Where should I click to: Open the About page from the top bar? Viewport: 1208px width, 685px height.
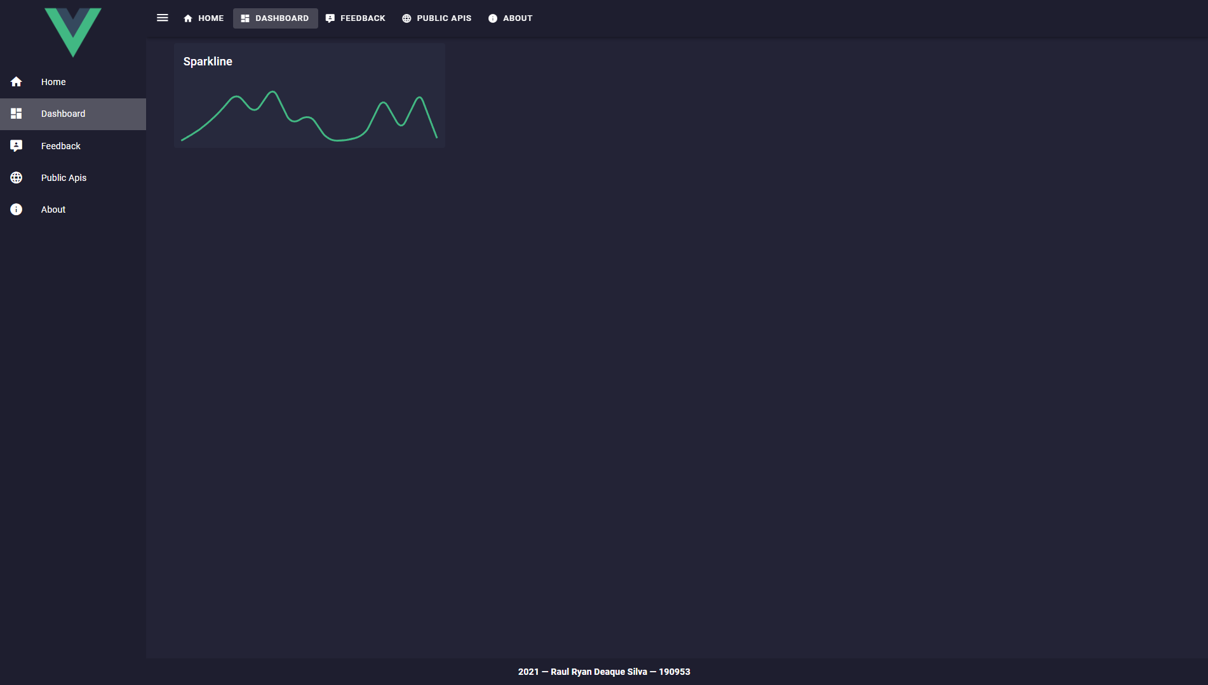coord(511,18)
